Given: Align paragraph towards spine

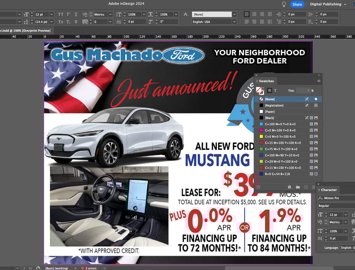Looking at the screenshot, I should pos(269,14).
